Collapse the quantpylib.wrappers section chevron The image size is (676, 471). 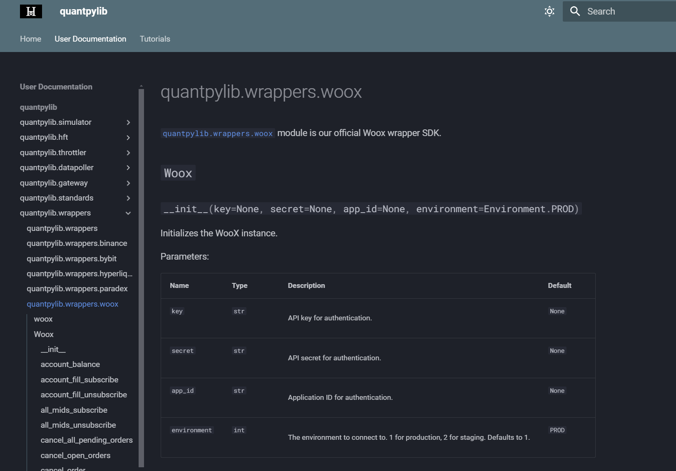pyautogui.click(x=128, y=213)
